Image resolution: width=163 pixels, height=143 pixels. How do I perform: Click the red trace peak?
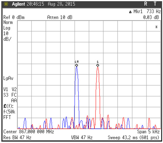98,68
